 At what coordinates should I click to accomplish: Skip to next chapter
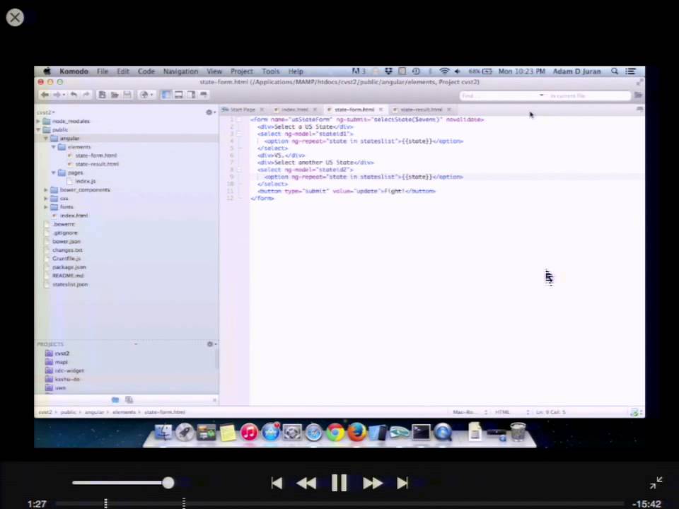pyautogui.click(x=402, y=483)
